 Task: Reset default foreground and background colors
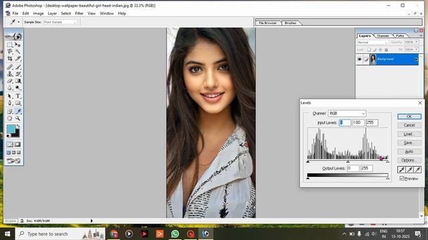9,136
